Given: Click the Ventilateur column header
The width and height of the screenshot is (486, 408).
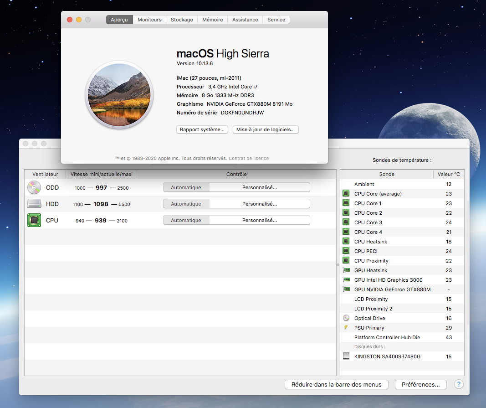Looking at the screenshot, I should tap(45, 174).
